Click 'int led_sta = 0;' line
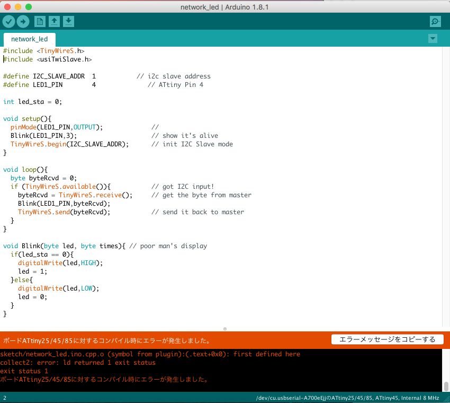The height and width of the screenshot is (403, 450). pos(32,102)
